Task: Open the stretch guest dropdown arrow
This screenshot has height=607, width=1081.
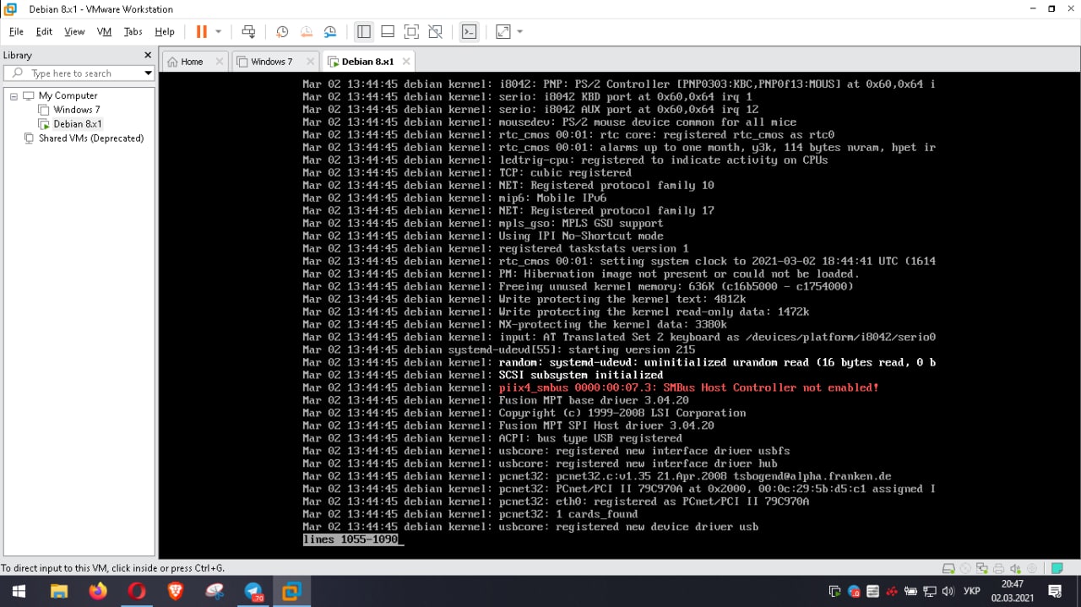Action: click(x=519, y=31)
